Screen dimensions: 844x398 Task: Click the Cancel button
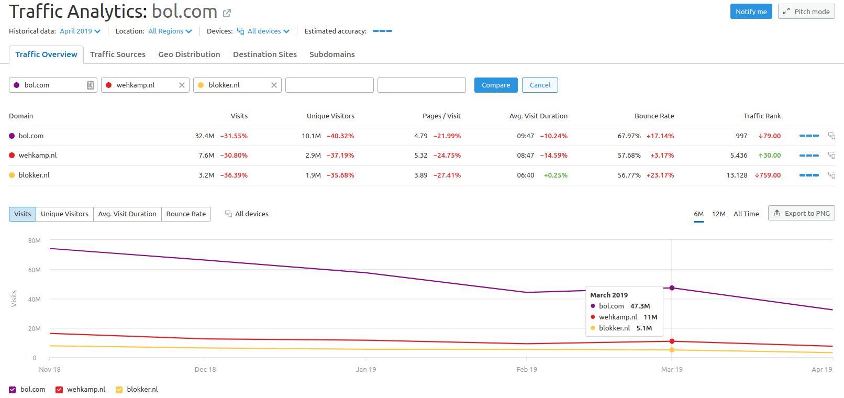(540, 85)
